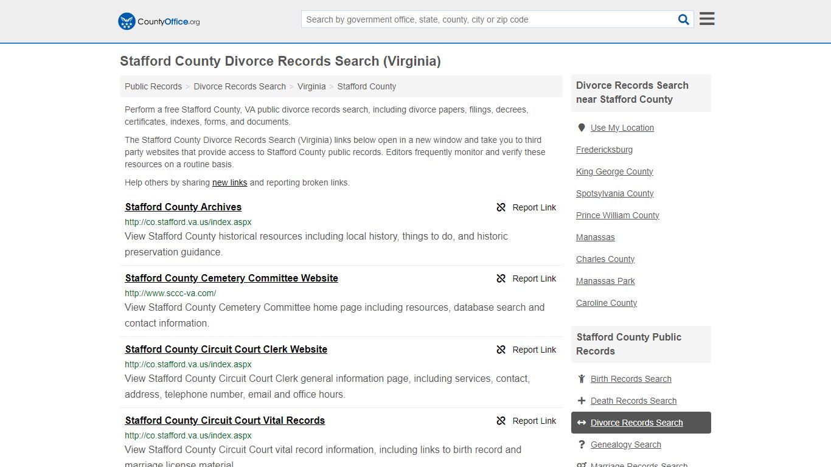Select Stafford County breadcrumb
The height and width of the screenshot is (467, 831).
click(x=367, y=86)
